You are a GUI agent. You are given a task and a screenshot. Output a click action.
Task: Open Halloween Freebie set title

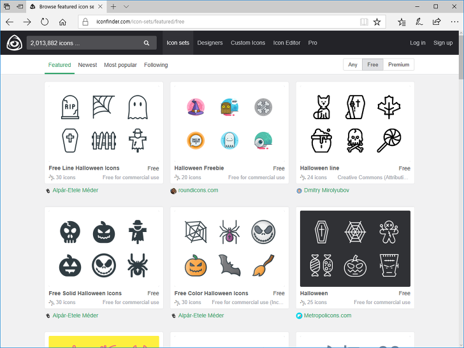(199, 168)
